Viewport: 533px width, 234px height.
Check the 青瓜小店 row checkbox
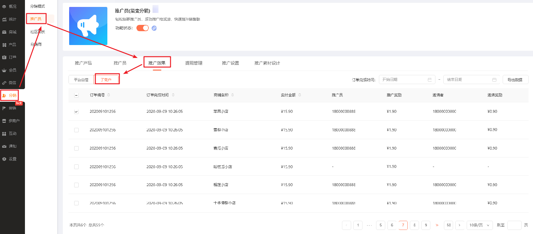point(76,148)
